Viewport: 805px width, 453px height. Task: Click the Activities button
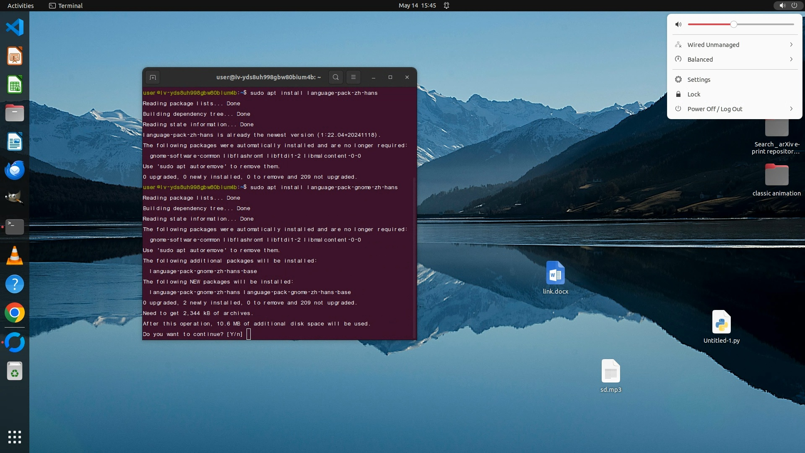click(x=21, y=5)
